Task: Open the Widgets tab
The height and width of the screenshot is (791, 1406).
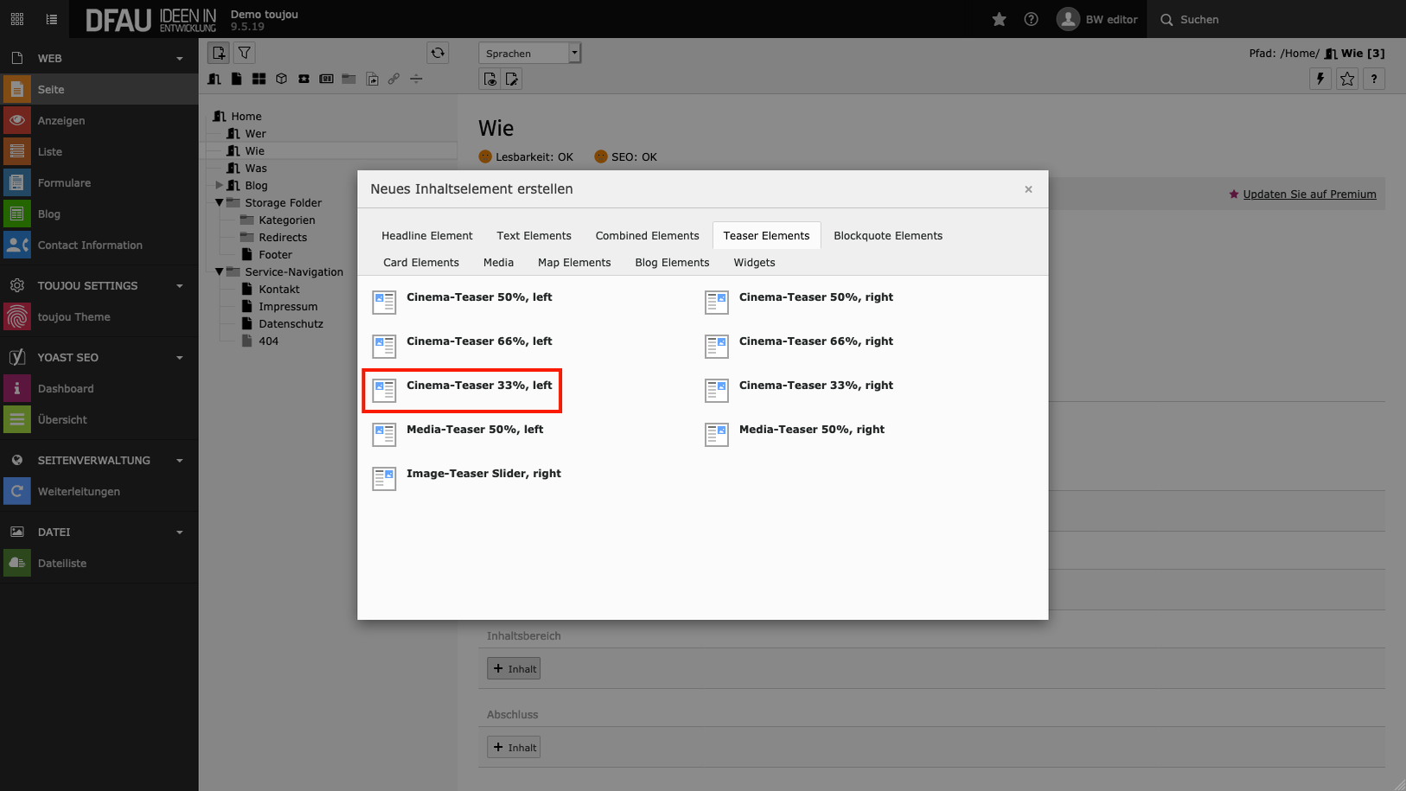Action: point(754,263)
